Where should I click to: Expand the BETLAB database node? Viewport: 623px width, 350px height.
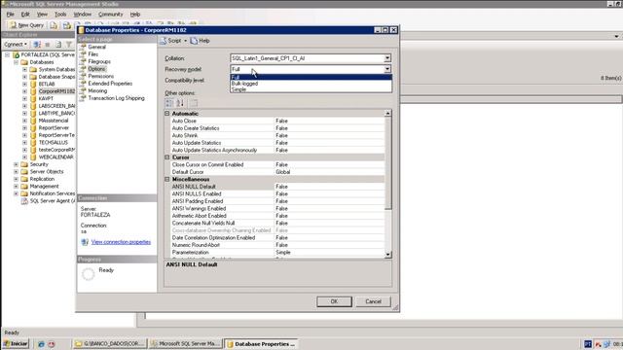[x=24, y=85]
